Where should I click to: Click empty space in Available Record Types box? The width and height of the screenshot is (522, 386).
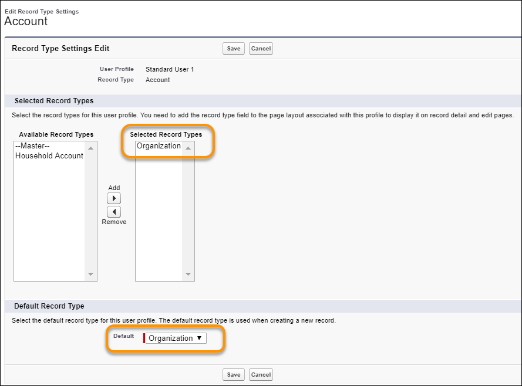click(49, 223)
